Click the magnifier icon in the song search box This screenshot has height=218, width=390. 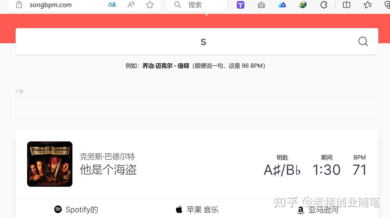click(x=363, y=41)
